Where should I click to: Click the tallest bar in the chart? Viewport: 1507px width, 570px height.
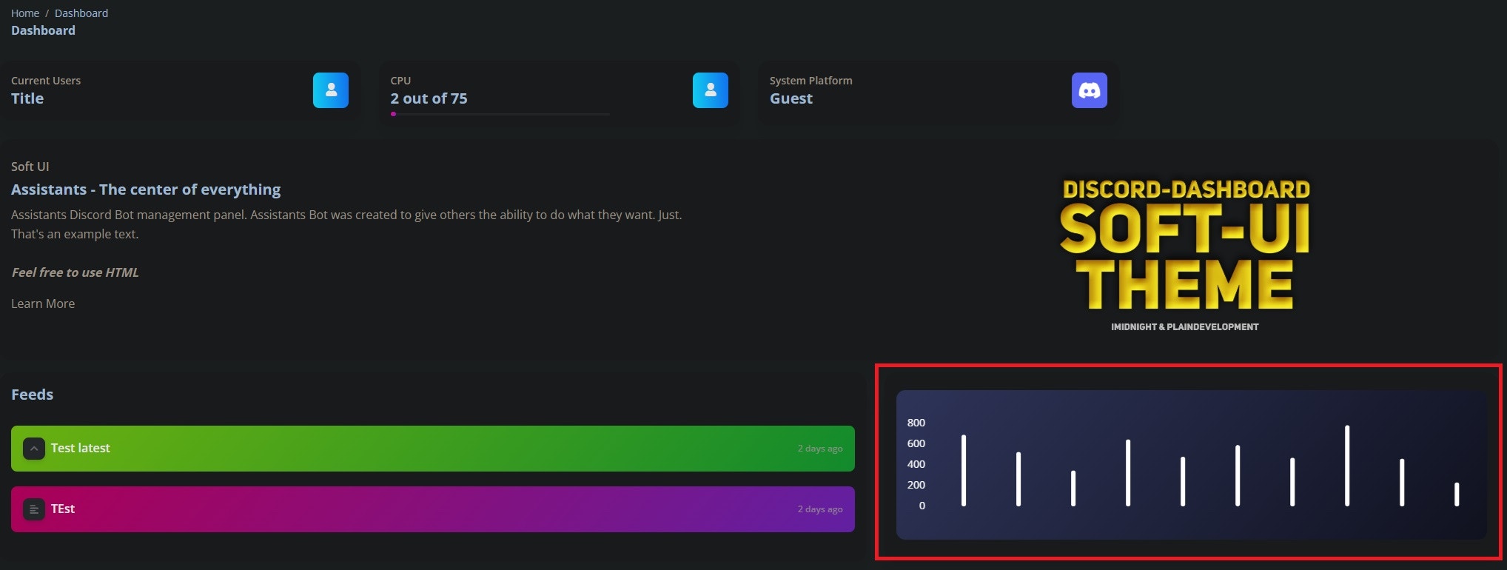pos(1347,466)
